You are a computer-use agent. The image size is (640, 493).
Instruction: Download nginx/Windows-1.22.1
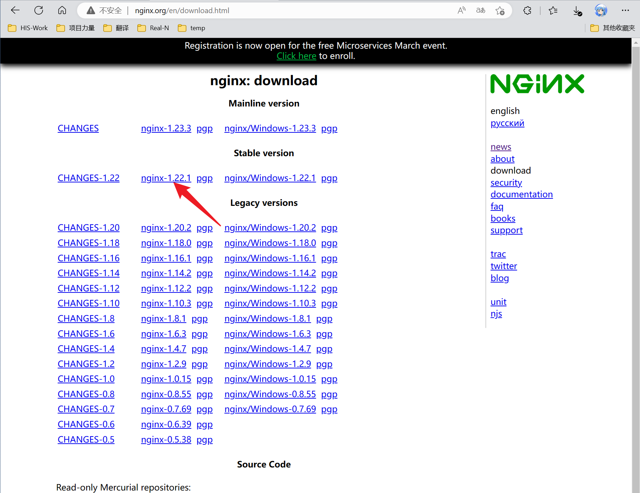tap(270, 178)
